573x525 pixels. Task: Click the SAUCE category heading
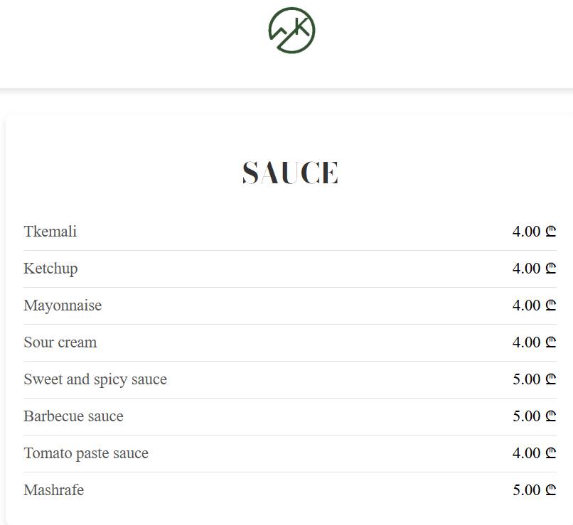coord(290,173)
